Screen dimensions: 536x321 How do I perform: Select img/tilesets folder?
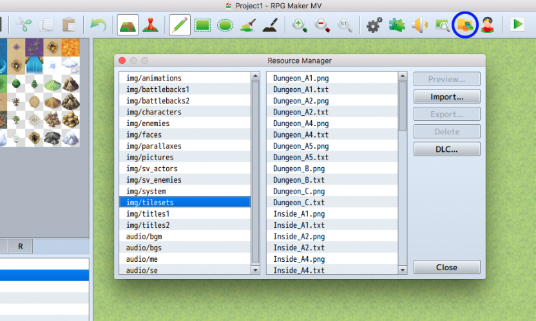[x=185, y=202]
